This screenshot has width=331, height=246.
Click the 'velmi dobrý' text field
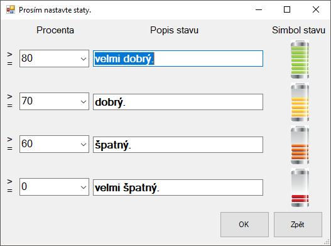pyautogui.click(x=178, y=59)
